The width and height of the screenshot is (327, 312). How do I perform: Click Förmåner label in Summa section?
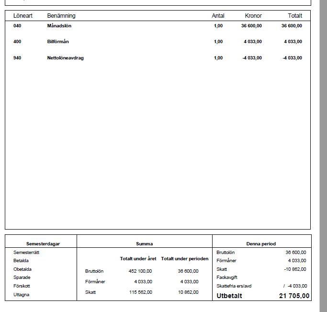click(95, 281)
